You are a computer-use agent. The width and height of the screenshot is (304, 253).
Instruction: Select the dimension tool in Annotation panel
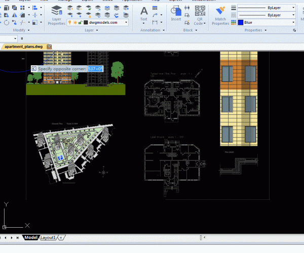[x=155, y=22]
